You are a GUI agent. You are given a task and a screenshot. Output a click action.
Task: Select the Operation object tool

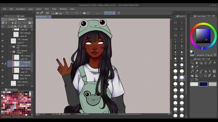(201, 63)
